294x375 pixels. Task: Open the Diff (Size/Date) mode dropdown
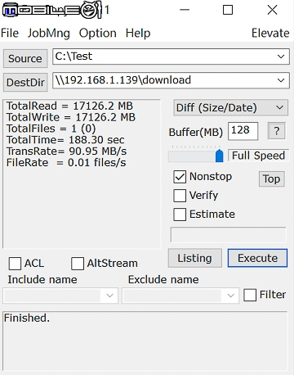point(230,107)
